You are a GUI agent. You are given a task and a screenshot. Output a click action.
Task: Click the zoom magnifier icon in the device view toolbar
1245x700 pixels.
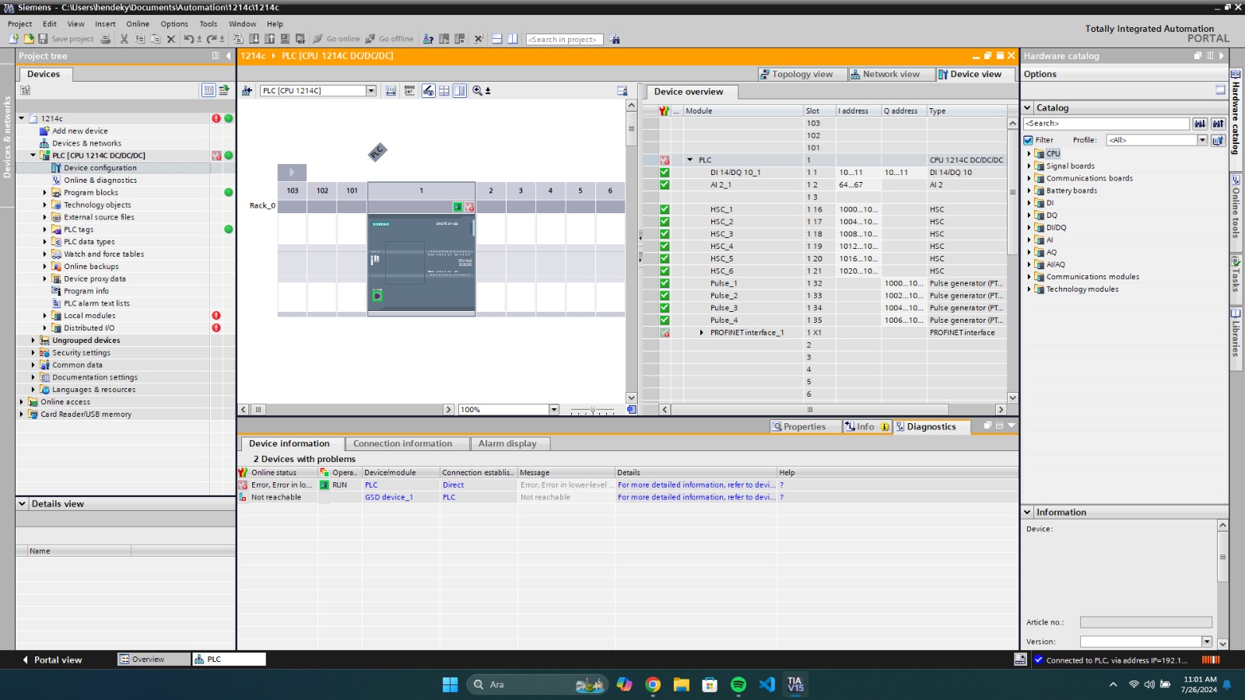(x=477, y=91)
